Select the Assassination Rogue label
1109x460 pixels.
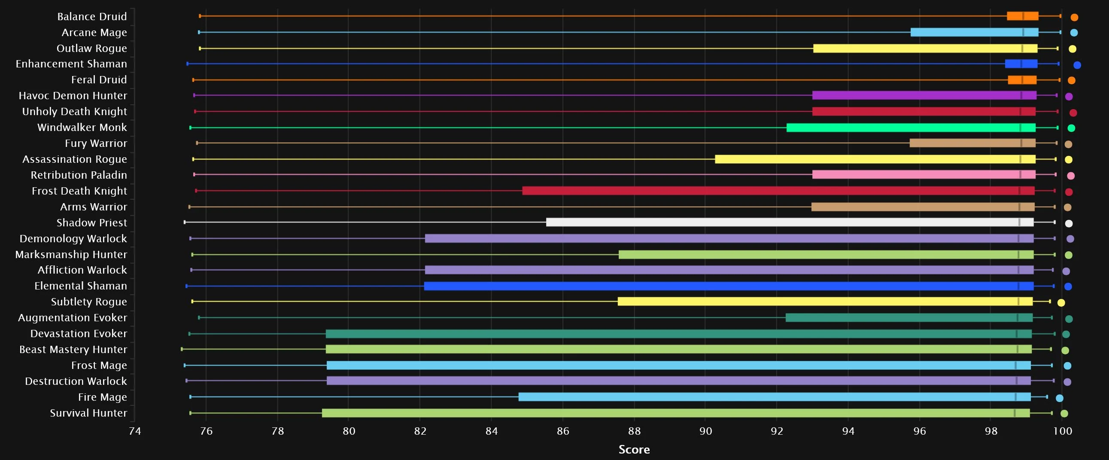click(x=75, y=159)
